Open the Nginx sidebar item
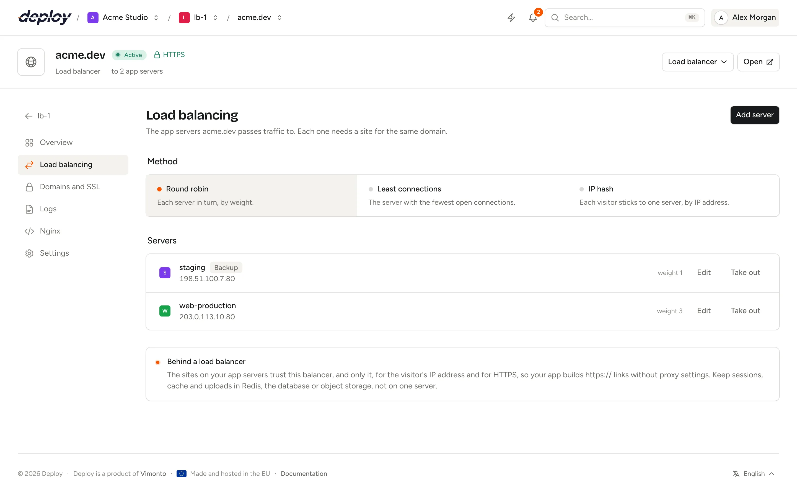797x498 pixels. tap(73, 231)
